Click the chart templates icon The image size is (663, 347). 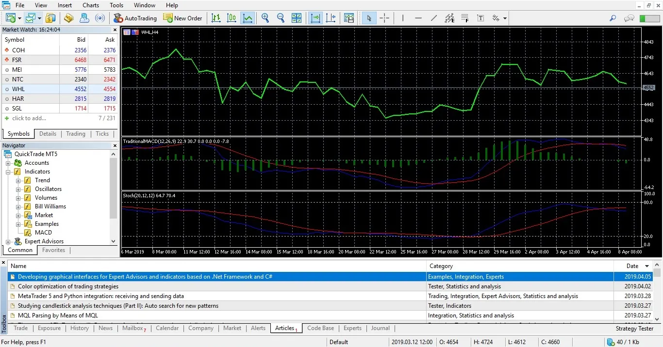(349, 18)
